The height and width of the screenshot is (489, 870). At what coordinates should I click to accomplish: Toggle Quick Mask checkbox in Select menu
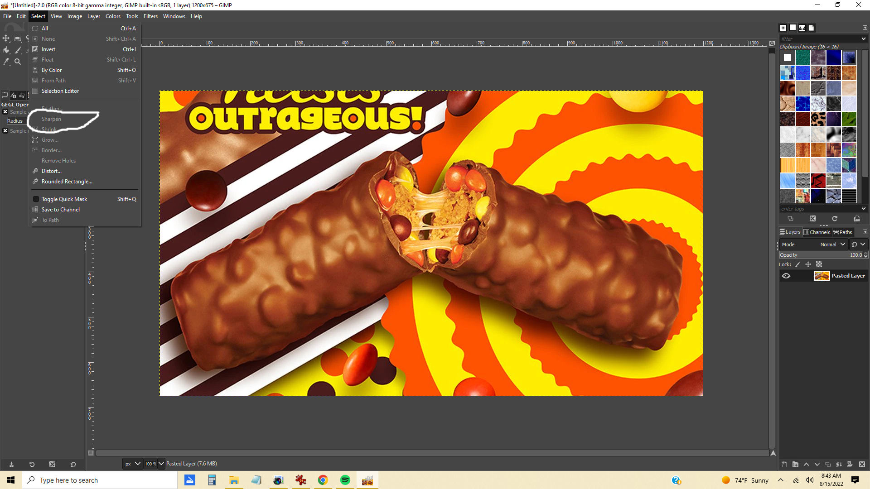tap(36, 199)
